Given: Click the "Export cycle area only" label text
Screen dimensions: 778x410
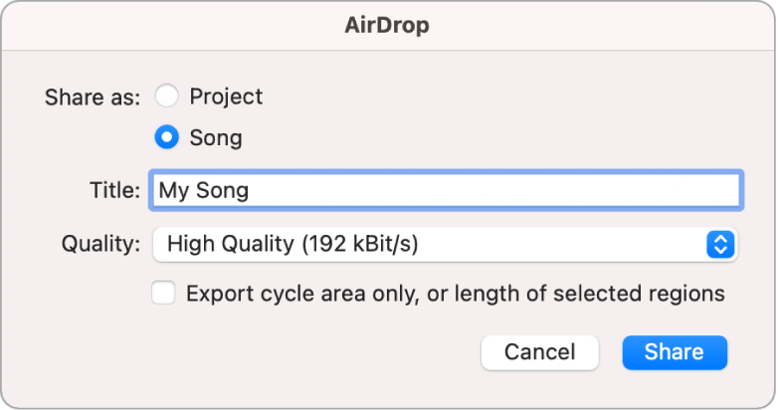Looking at the screenshot, I should point(298,294).
